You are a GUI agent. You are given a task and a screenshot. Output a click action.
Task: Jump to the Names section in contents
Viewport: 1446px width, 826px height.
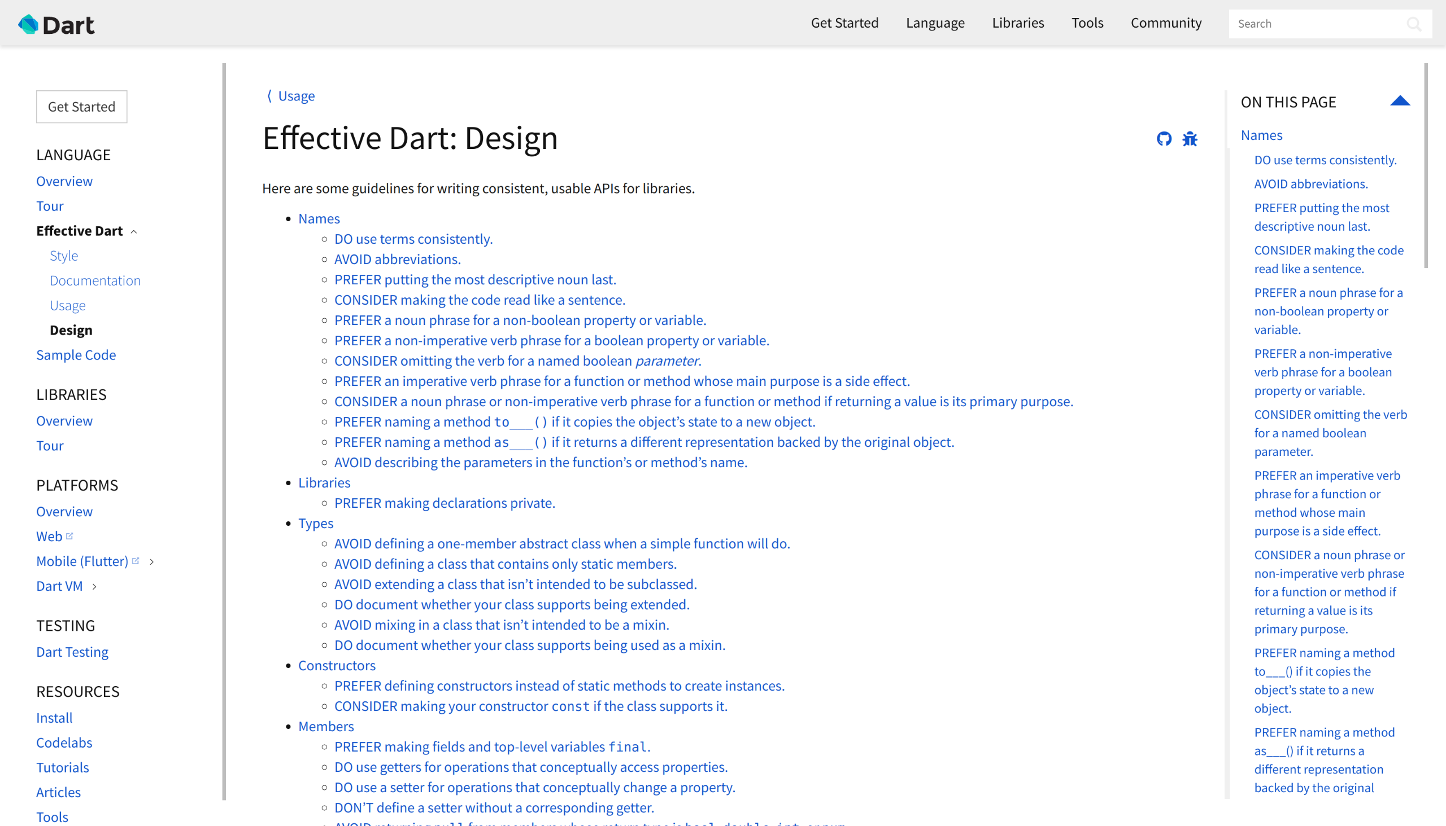pos(319,218)
